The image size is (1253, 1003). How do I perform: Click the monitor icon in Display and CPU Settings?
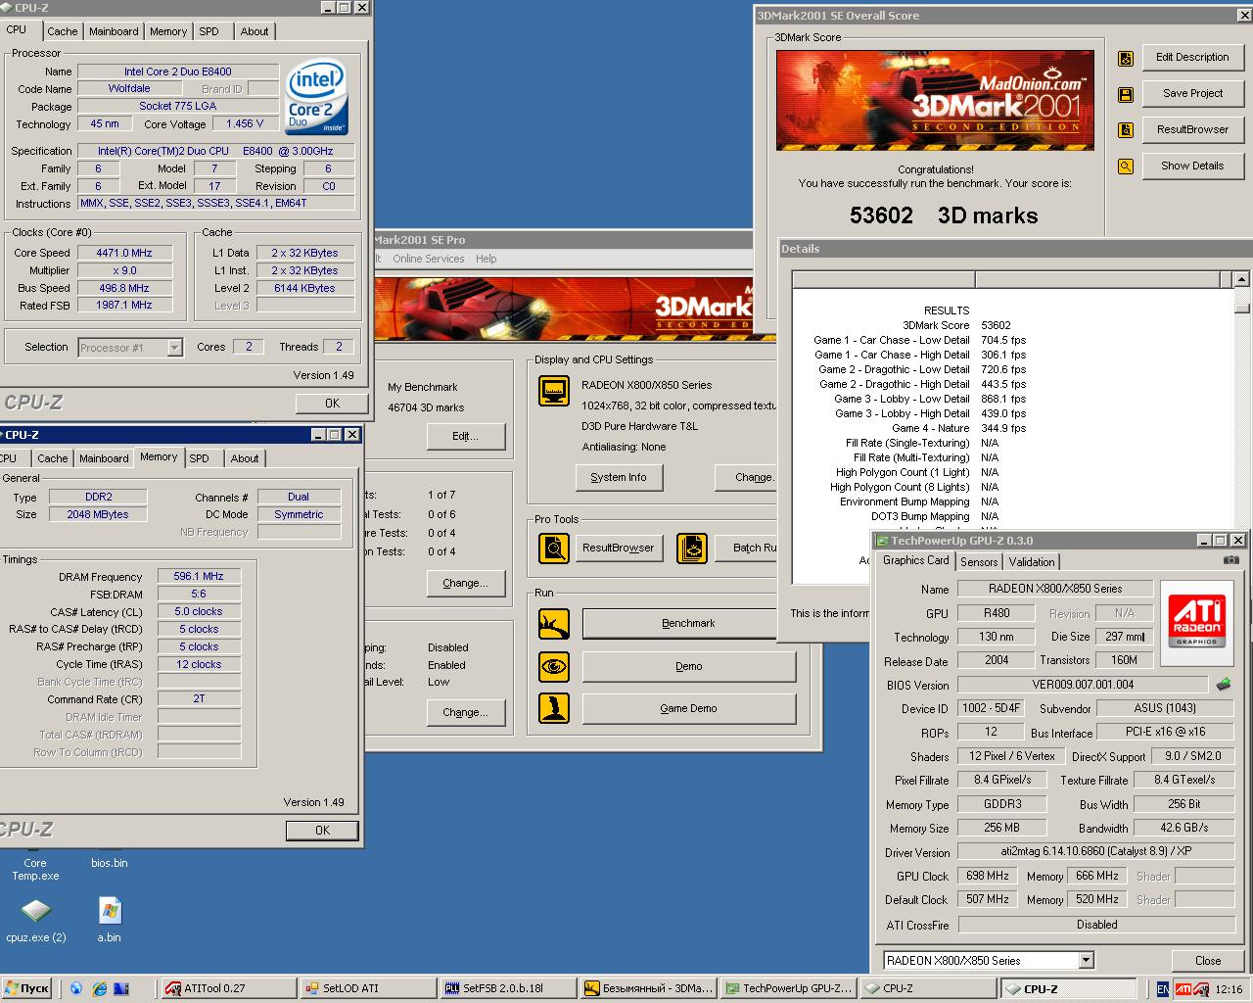click(x=554, y=391)
